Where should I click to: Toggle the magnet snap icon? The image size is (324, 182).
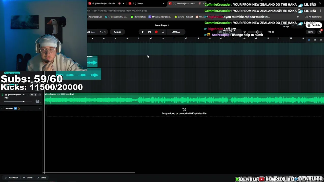click(x=309, y=40)
